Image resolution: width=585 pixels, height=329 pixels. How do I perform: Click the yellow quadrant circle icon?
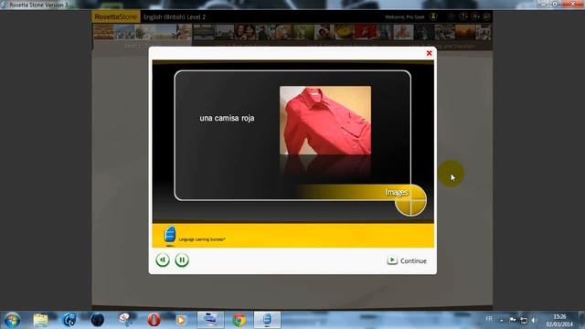point(410,201)
